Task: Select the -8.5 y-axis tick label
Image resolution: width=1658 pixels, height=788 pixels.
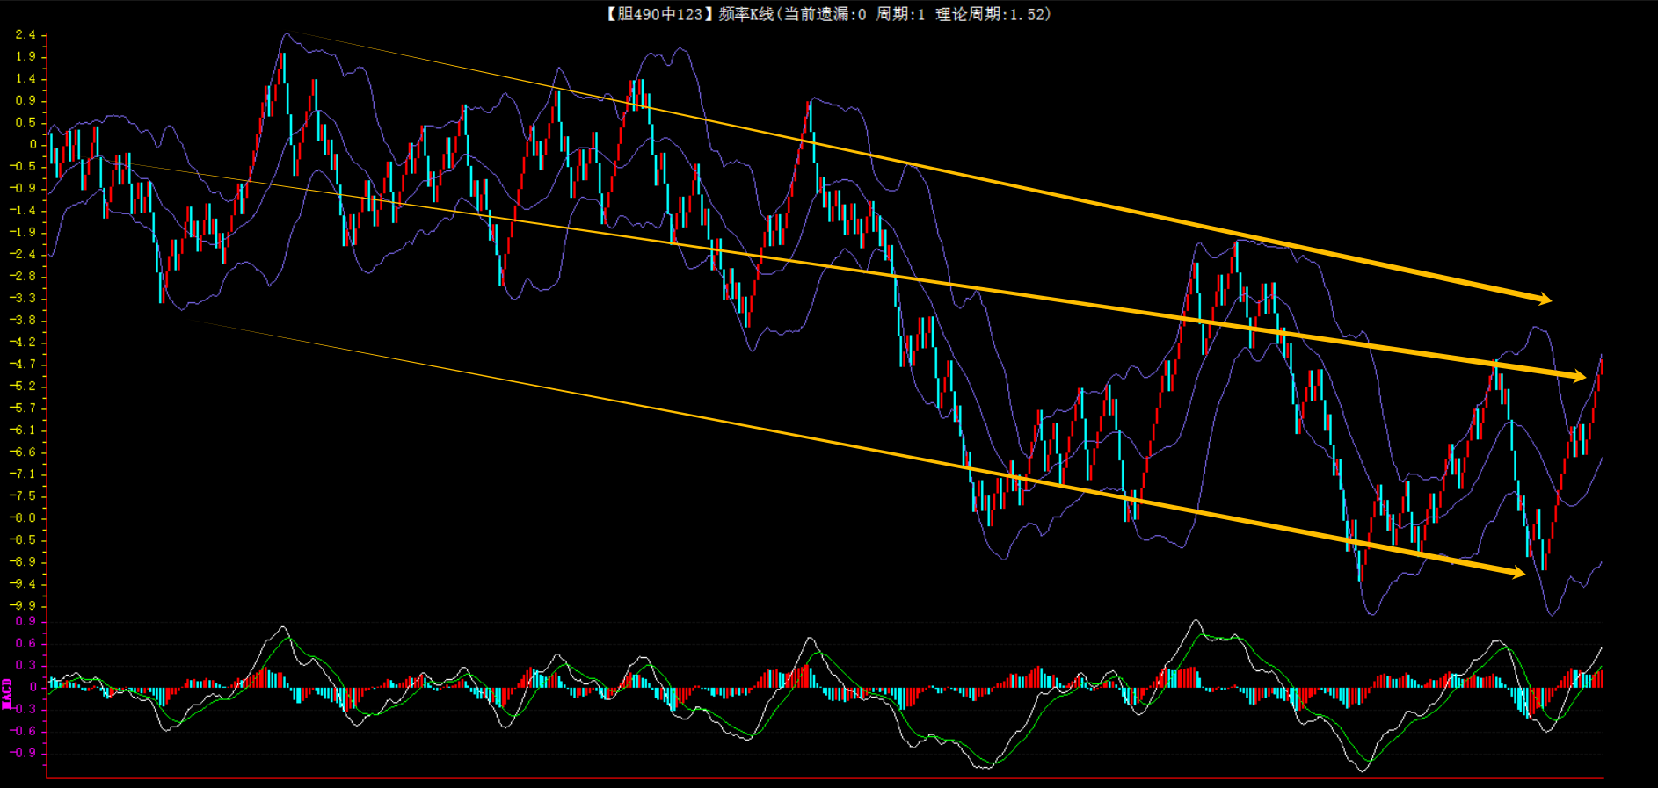Action: 23,539
